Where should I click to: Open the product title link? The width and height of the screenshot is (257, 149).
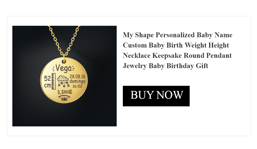(177, 50)
